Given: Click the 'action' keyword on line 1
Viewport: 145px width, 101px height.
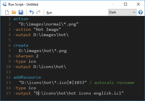Looking at the screenshot, I should [x=21, y=19].
